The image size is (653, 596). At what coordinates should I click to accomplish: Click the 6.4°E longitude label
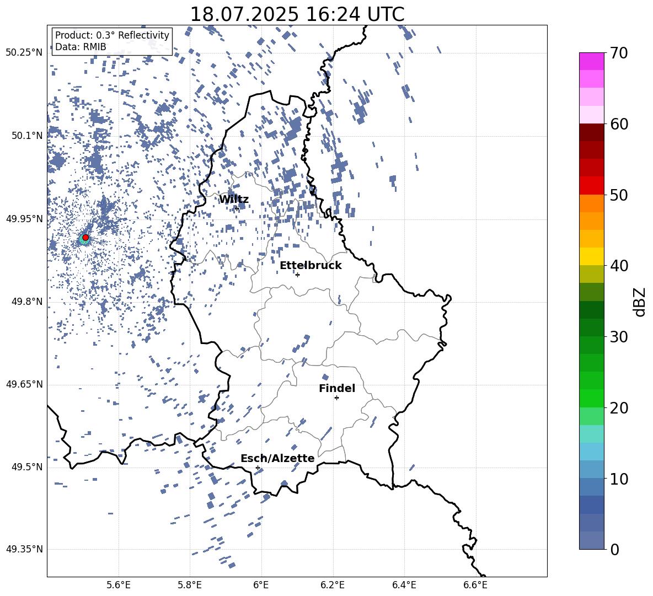pyautogui.click(x=404, y=586)
